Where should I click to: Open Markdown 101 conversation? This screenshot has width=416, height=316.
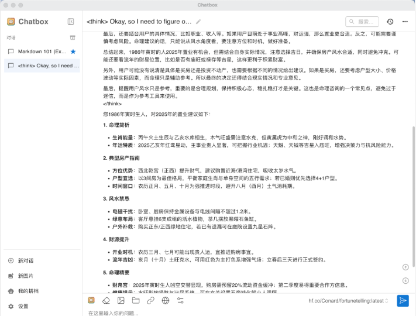(42, 51)
